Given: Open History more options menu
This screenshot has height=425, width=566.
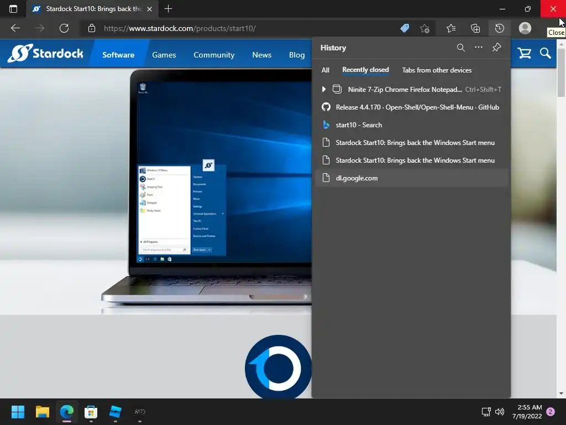Looking at the screenshot, I should 479,48.
